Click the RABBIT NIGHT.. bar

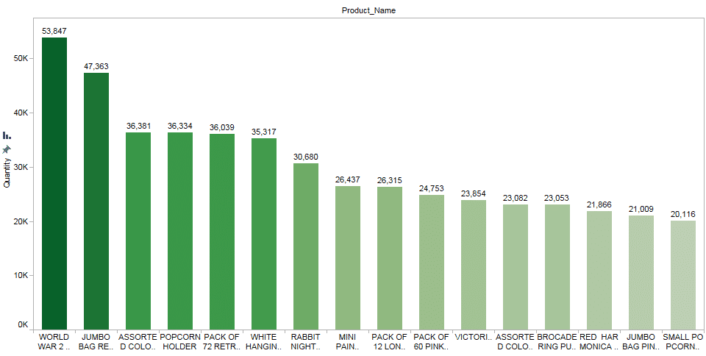tap(306, 246)
